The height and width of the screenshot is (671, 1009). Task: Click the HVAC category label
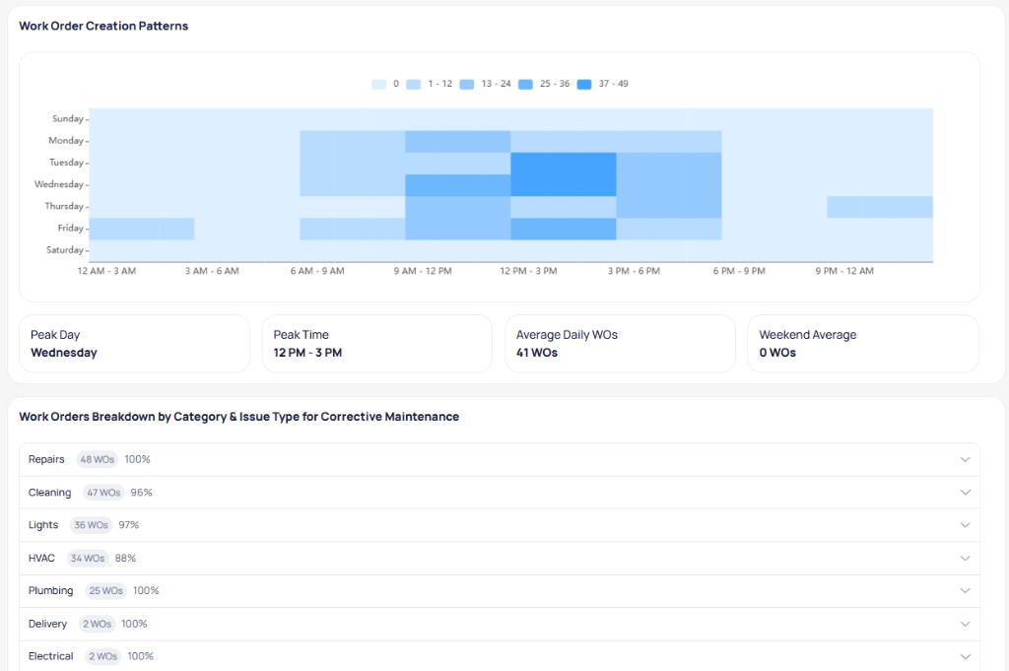(x=41, y=558)
